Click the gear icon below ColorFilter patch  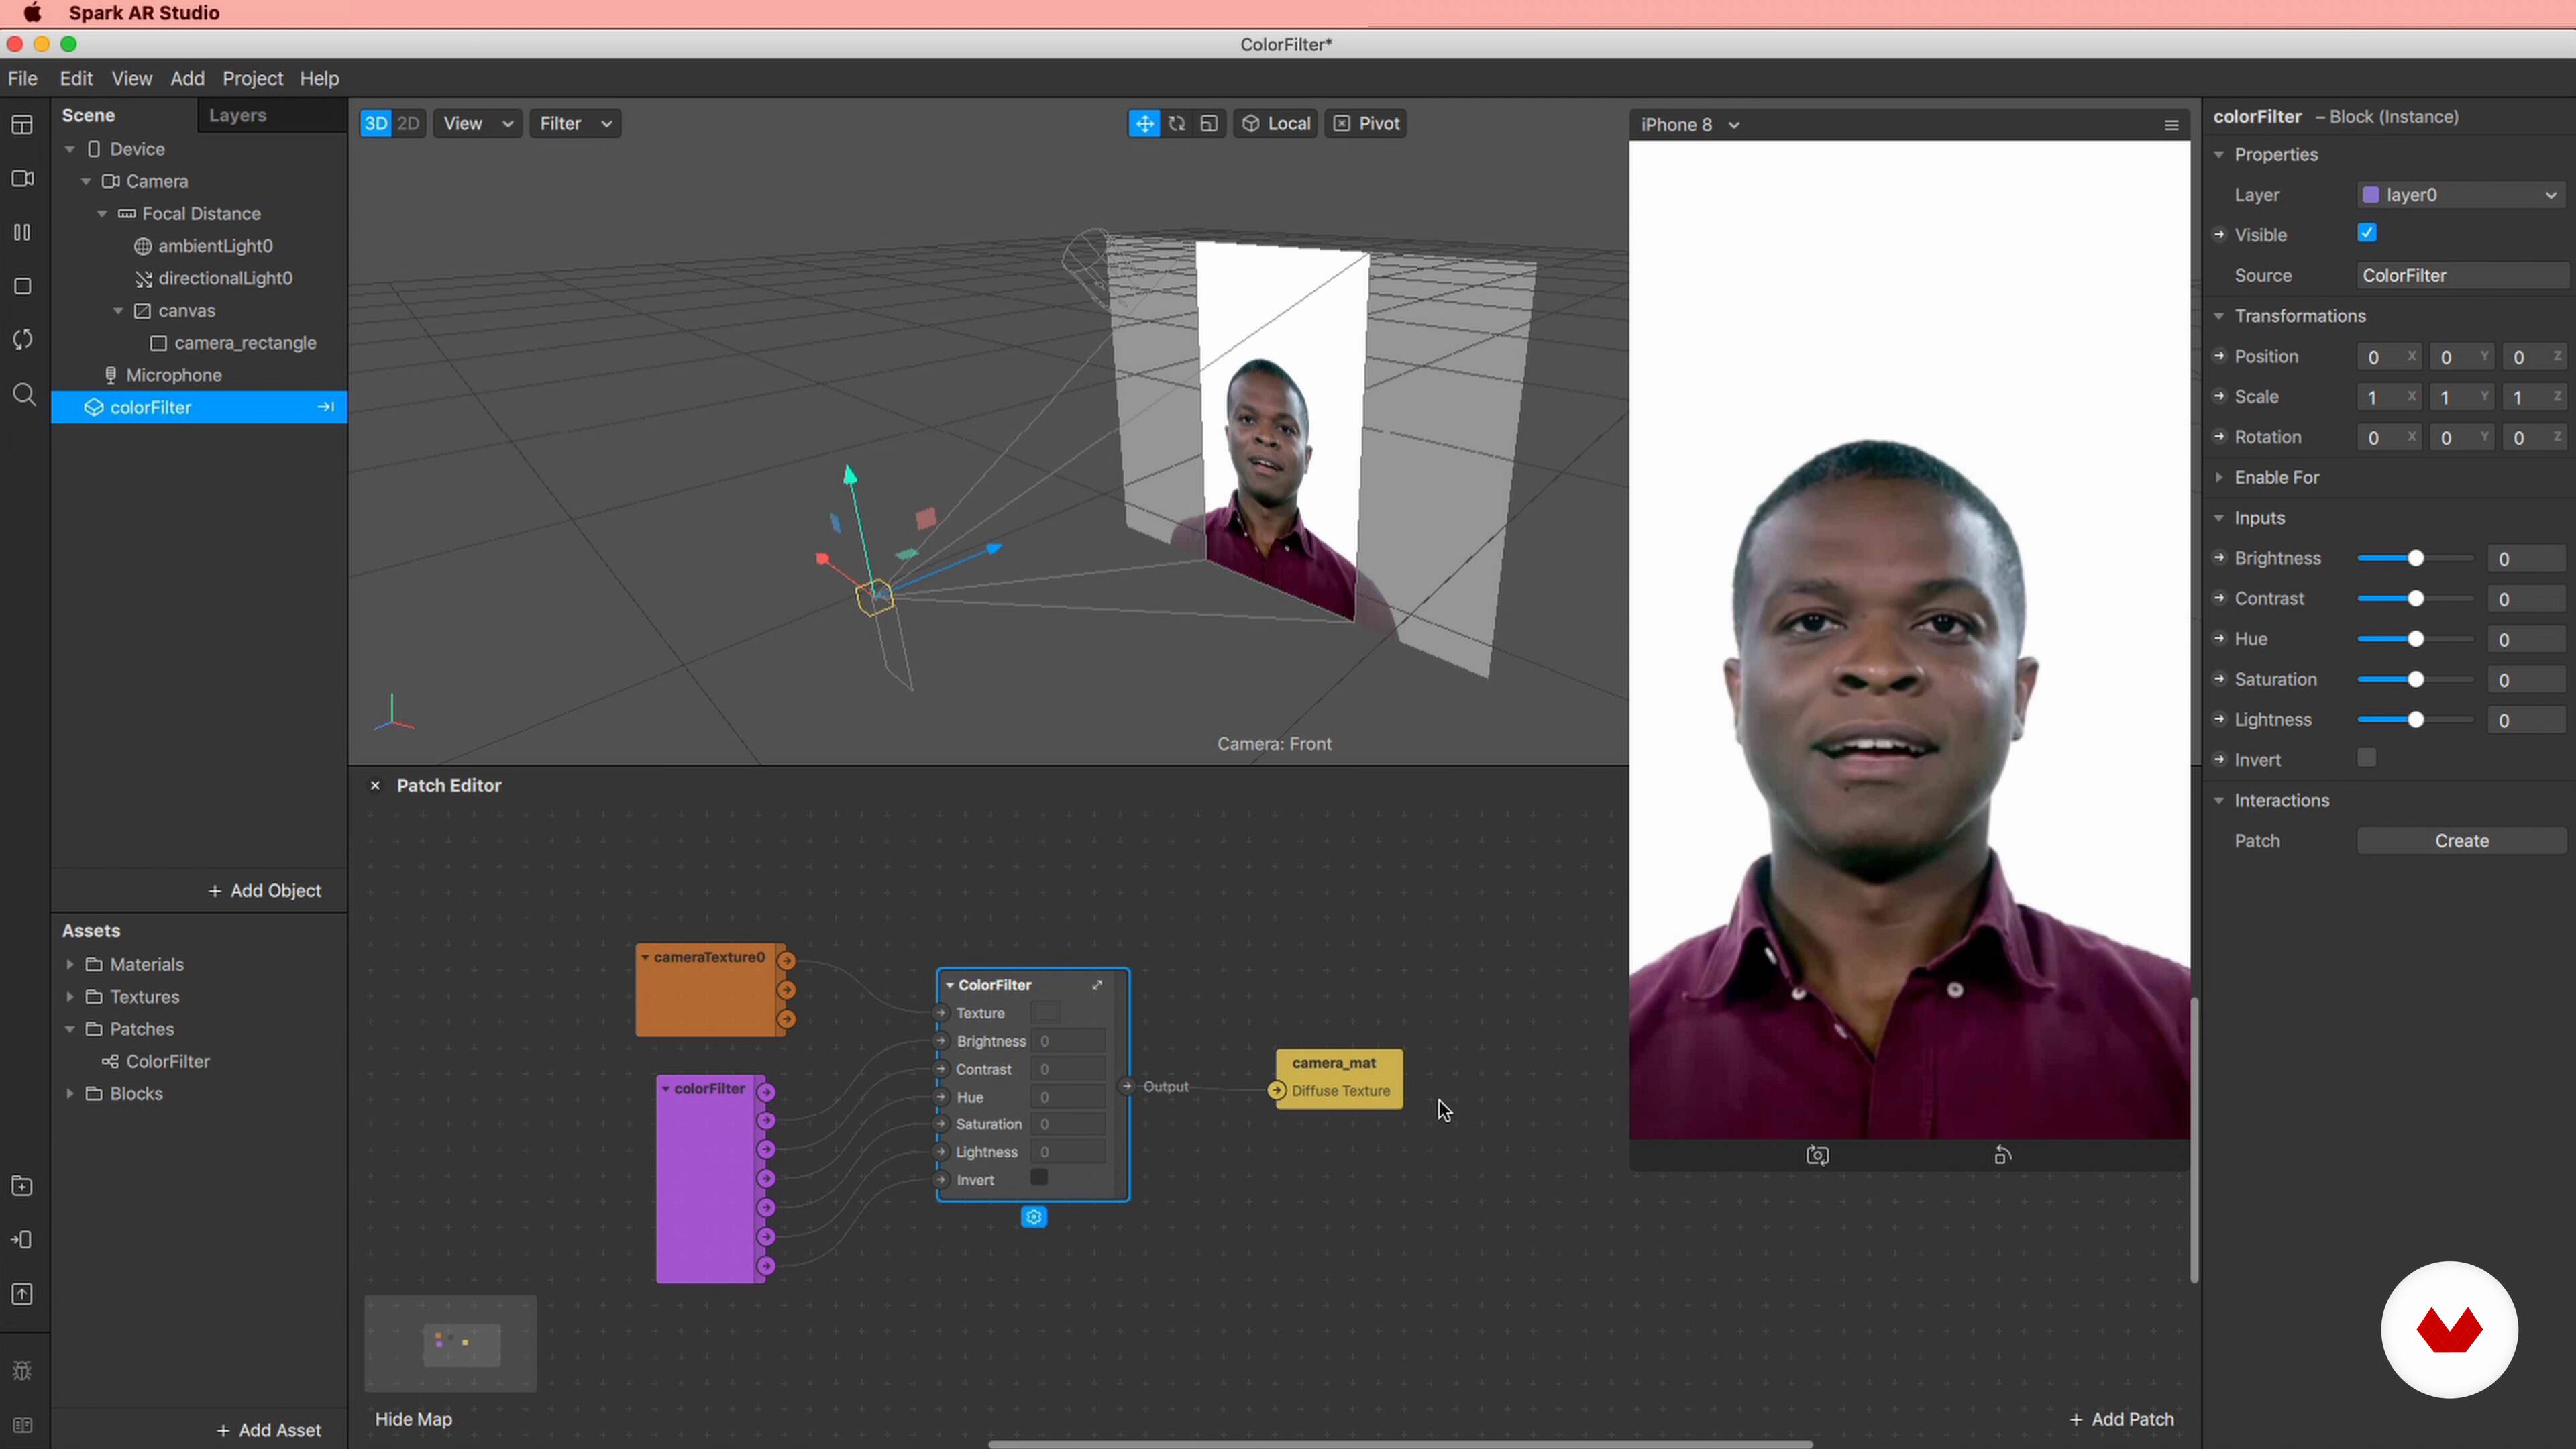point(1034,1217)
